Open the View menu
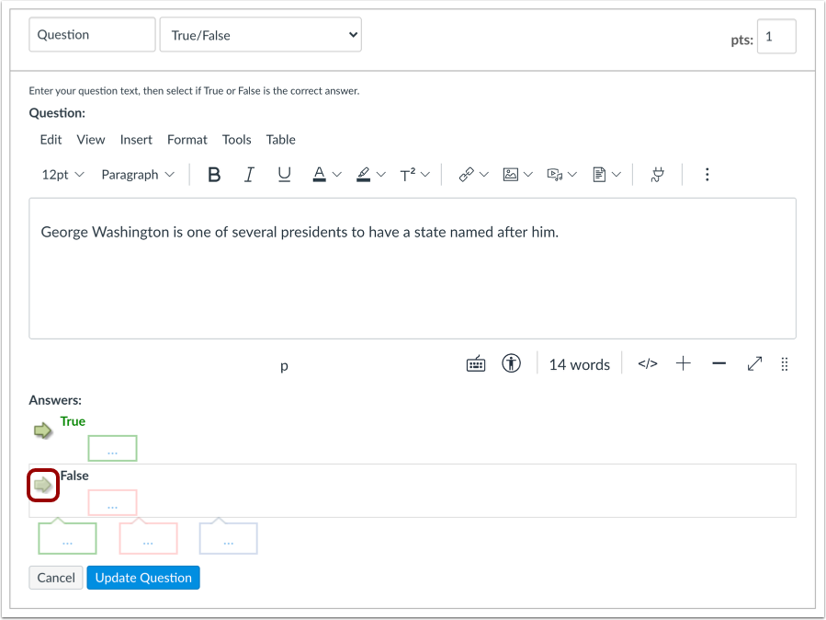This screenshot has width=826, height=620. [x=91, y=140]
